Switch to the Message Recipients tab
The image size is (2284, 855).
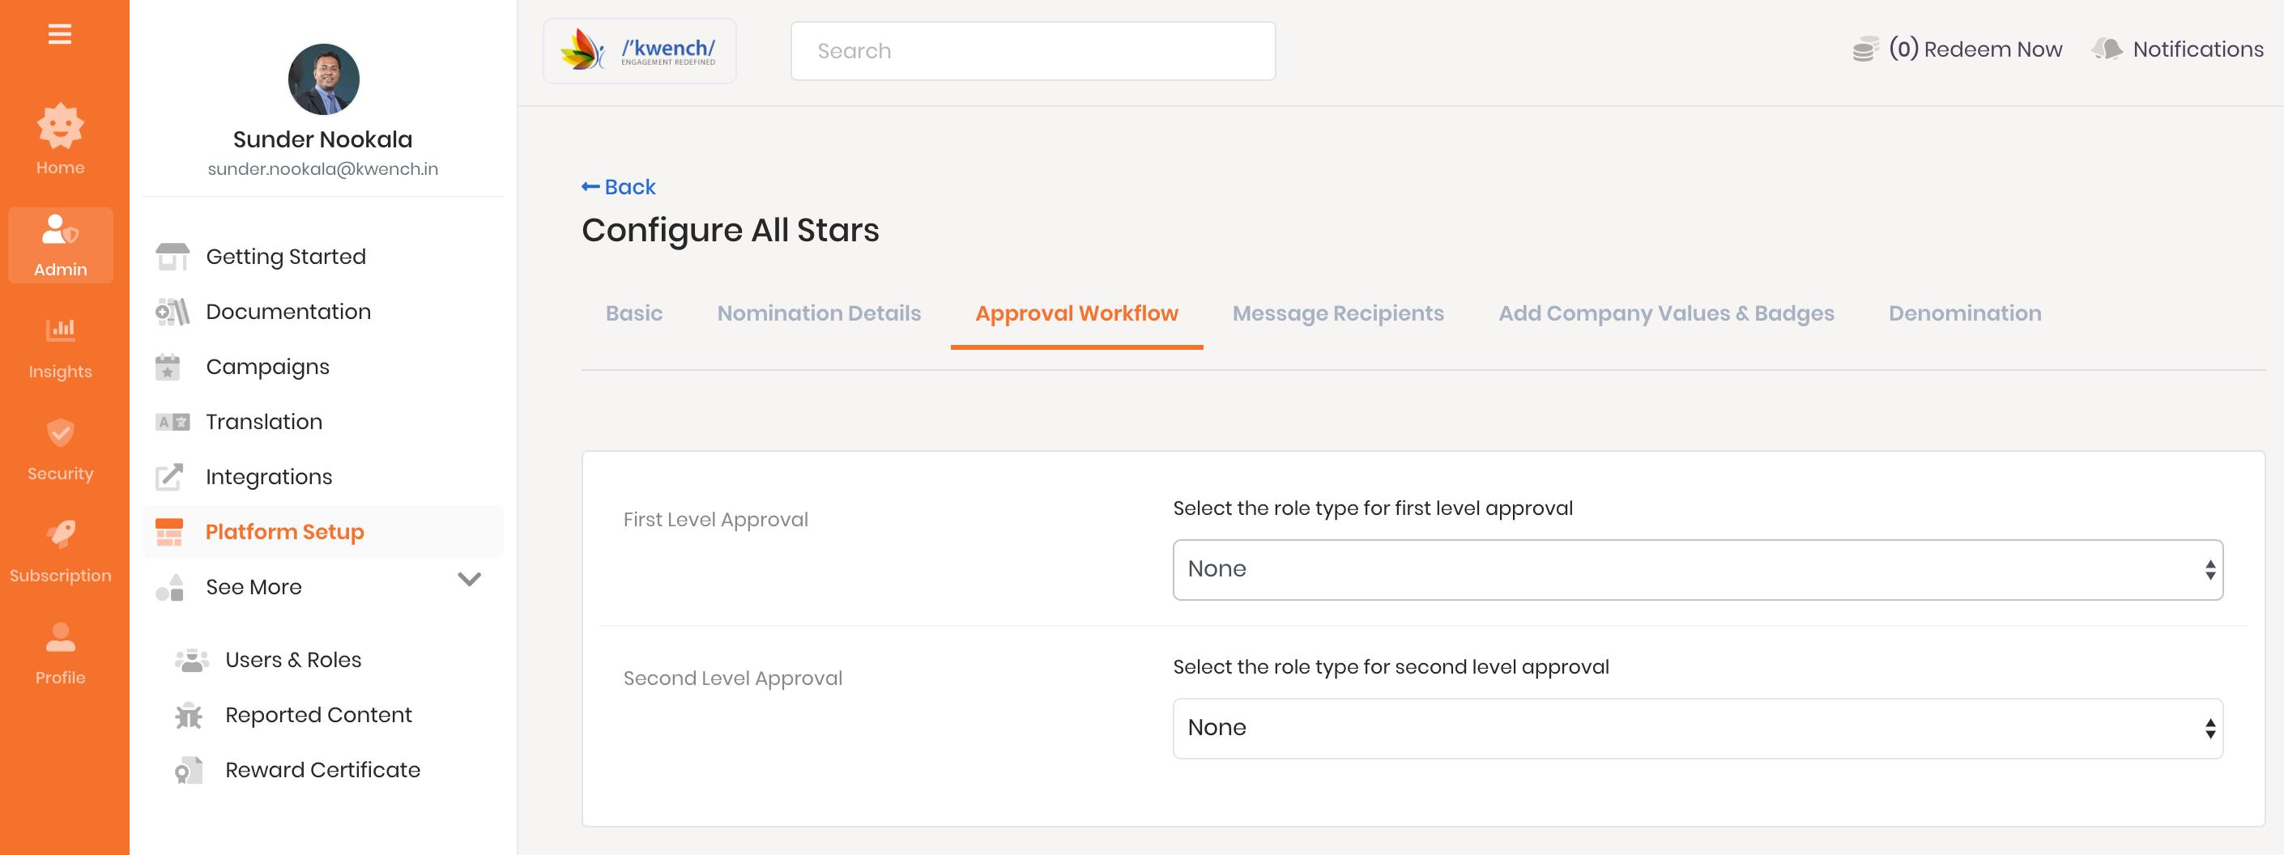(1337, 313)
